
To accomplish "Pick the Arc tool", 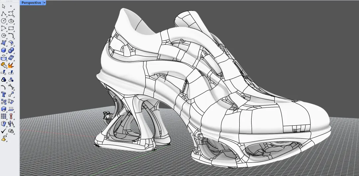I will coord(4,28).
